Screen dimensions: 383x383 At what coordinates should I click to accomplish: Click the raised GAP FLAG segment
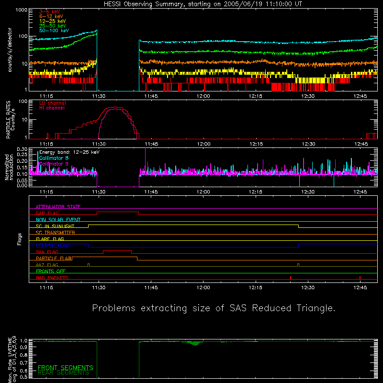118,212
